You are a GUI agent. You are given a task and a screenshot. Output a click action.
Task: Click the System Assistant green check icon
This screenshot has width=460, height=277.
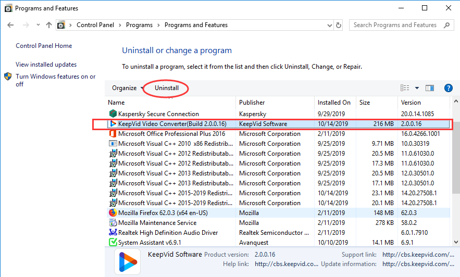click(113, 242)
